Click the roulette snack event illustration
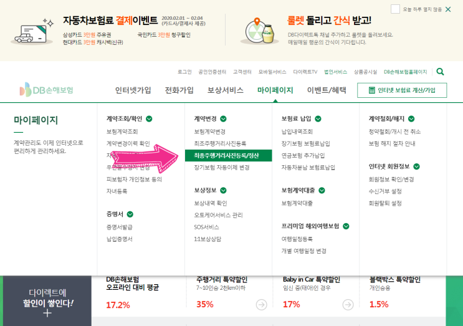463x326 pixels. coord(259,31)
